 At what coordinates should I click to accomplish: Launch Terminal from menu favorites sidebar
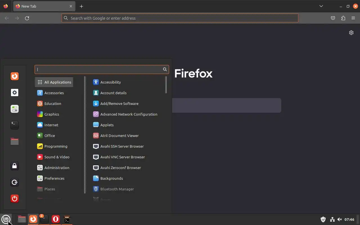click(15, 125)
